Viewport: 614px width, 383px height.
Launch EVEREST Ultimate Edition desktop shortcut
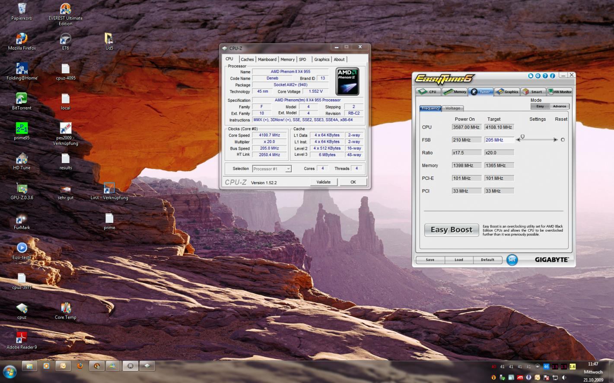[x=65, y=14]
